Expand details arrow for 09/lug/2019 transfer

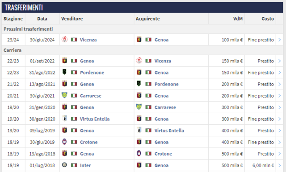tap(279, 131)
